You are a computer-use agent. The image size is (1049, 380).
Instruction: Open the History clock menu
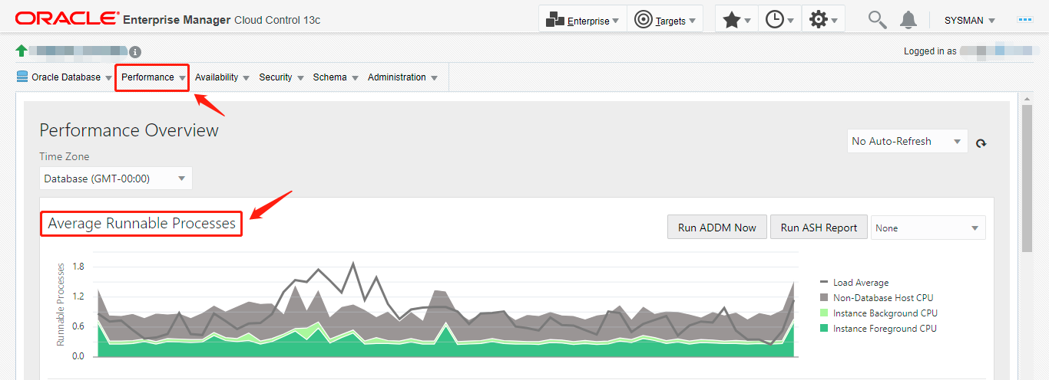tap(779, 19)
